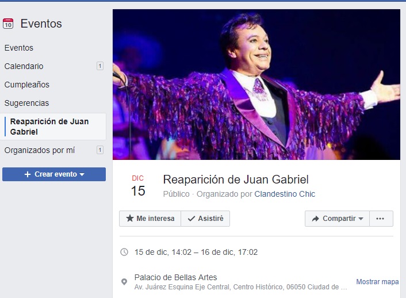Viewport: 406px width, 298px height.
Task: Click the Eventos calendar icon in header
Action: [x=8, y=24]
